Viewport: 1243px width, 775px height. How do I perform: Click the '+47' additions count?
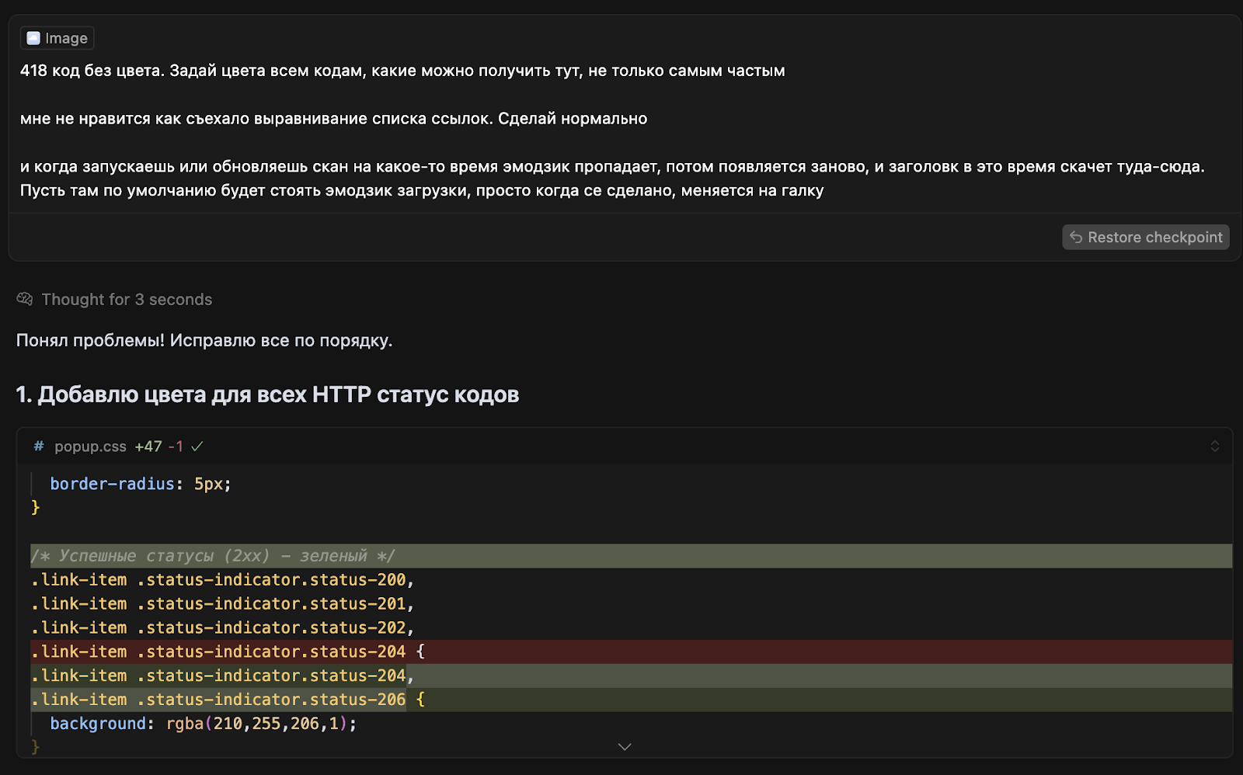[148, 447]
